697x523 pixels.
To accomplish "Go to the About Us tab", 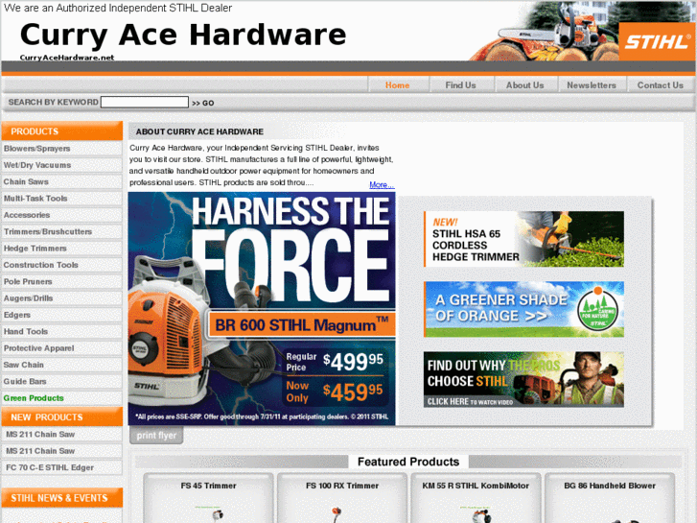I will tap(525, 85).
